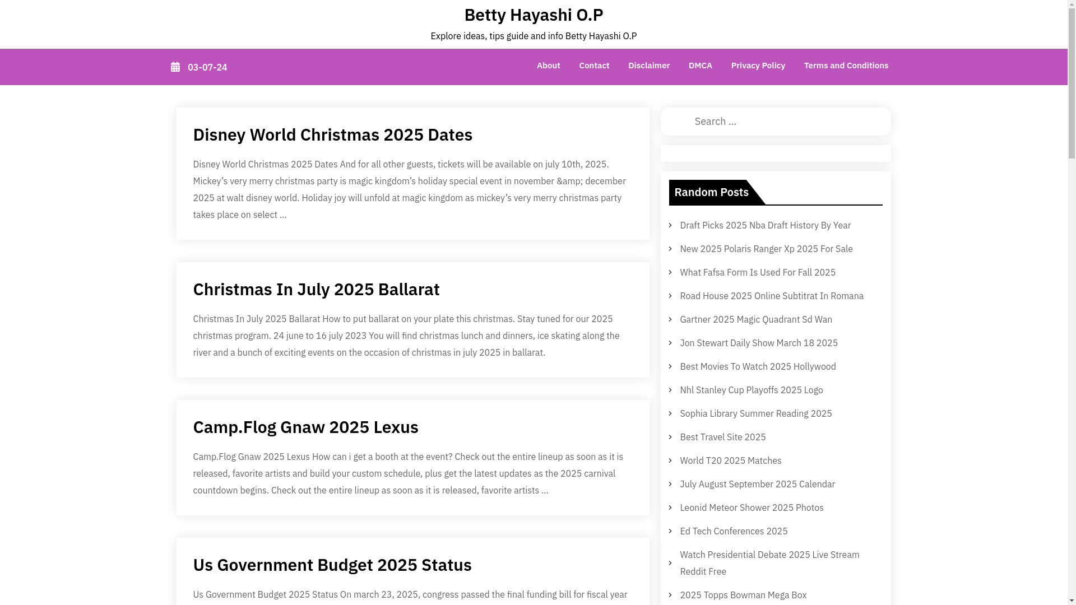Open Disney World Christmas 2025 Dates post
Viewport: 1076px width, 605px height.
332,134
